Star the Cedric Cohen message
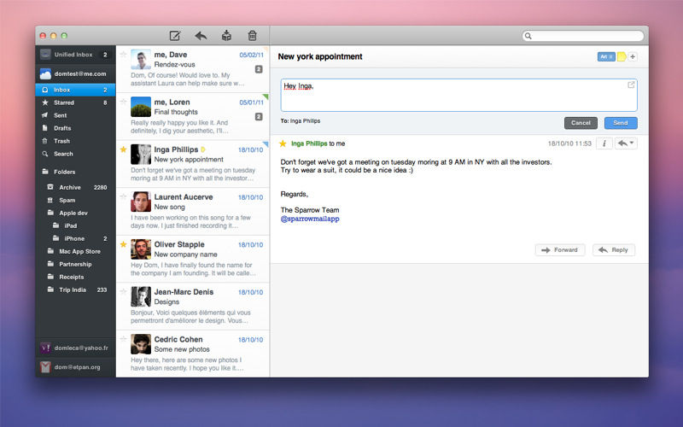 [x=123, y=339]
